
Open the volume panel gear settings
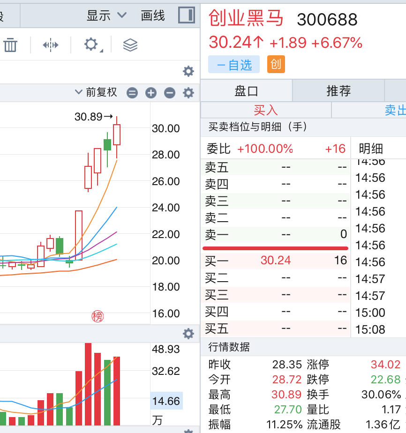click(x=188, y=334)
